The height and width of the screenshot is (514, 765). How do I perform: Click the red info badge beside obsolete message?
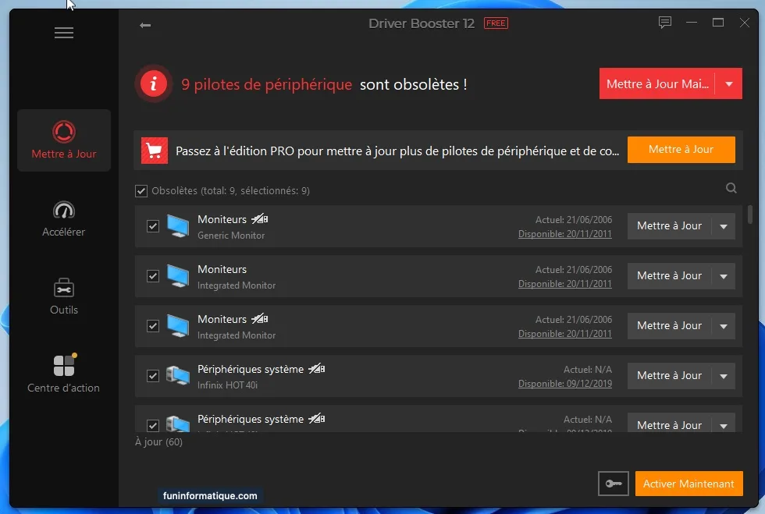click(x=153, y=83)
